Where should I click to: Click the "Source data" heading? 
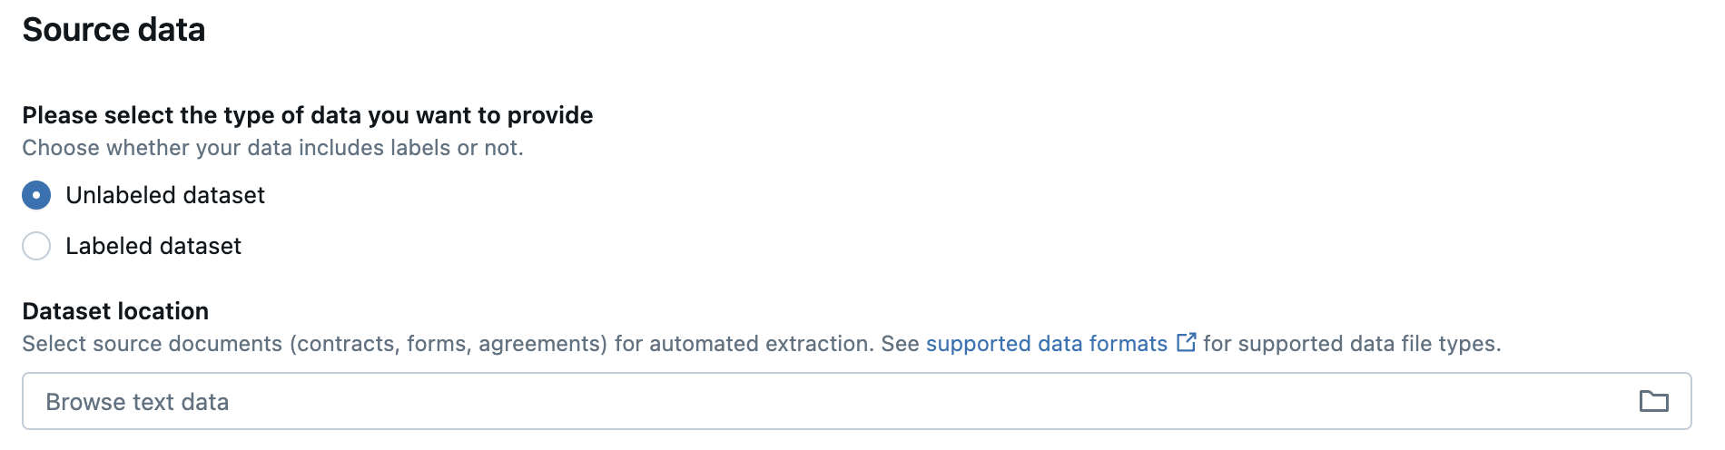113,30
